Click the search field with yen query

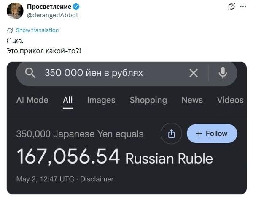pyautogui.click(x=126, y=74)
